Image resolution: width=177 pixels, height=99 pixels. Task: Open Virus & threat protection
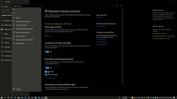(x=23, y=21)
